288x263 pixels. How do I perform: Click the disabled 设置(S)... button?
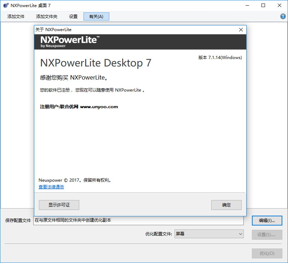pos(267,235)
